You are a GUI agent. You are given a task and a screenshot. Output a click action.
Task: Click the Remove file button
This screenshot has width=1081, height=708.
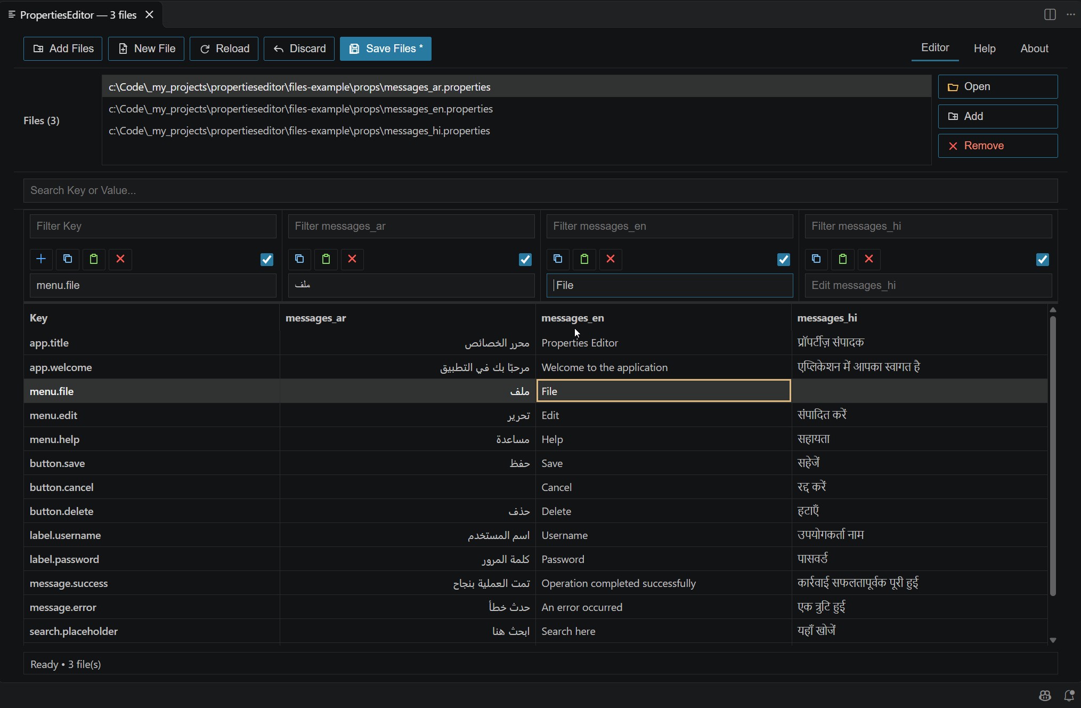(x=998, y=146)
